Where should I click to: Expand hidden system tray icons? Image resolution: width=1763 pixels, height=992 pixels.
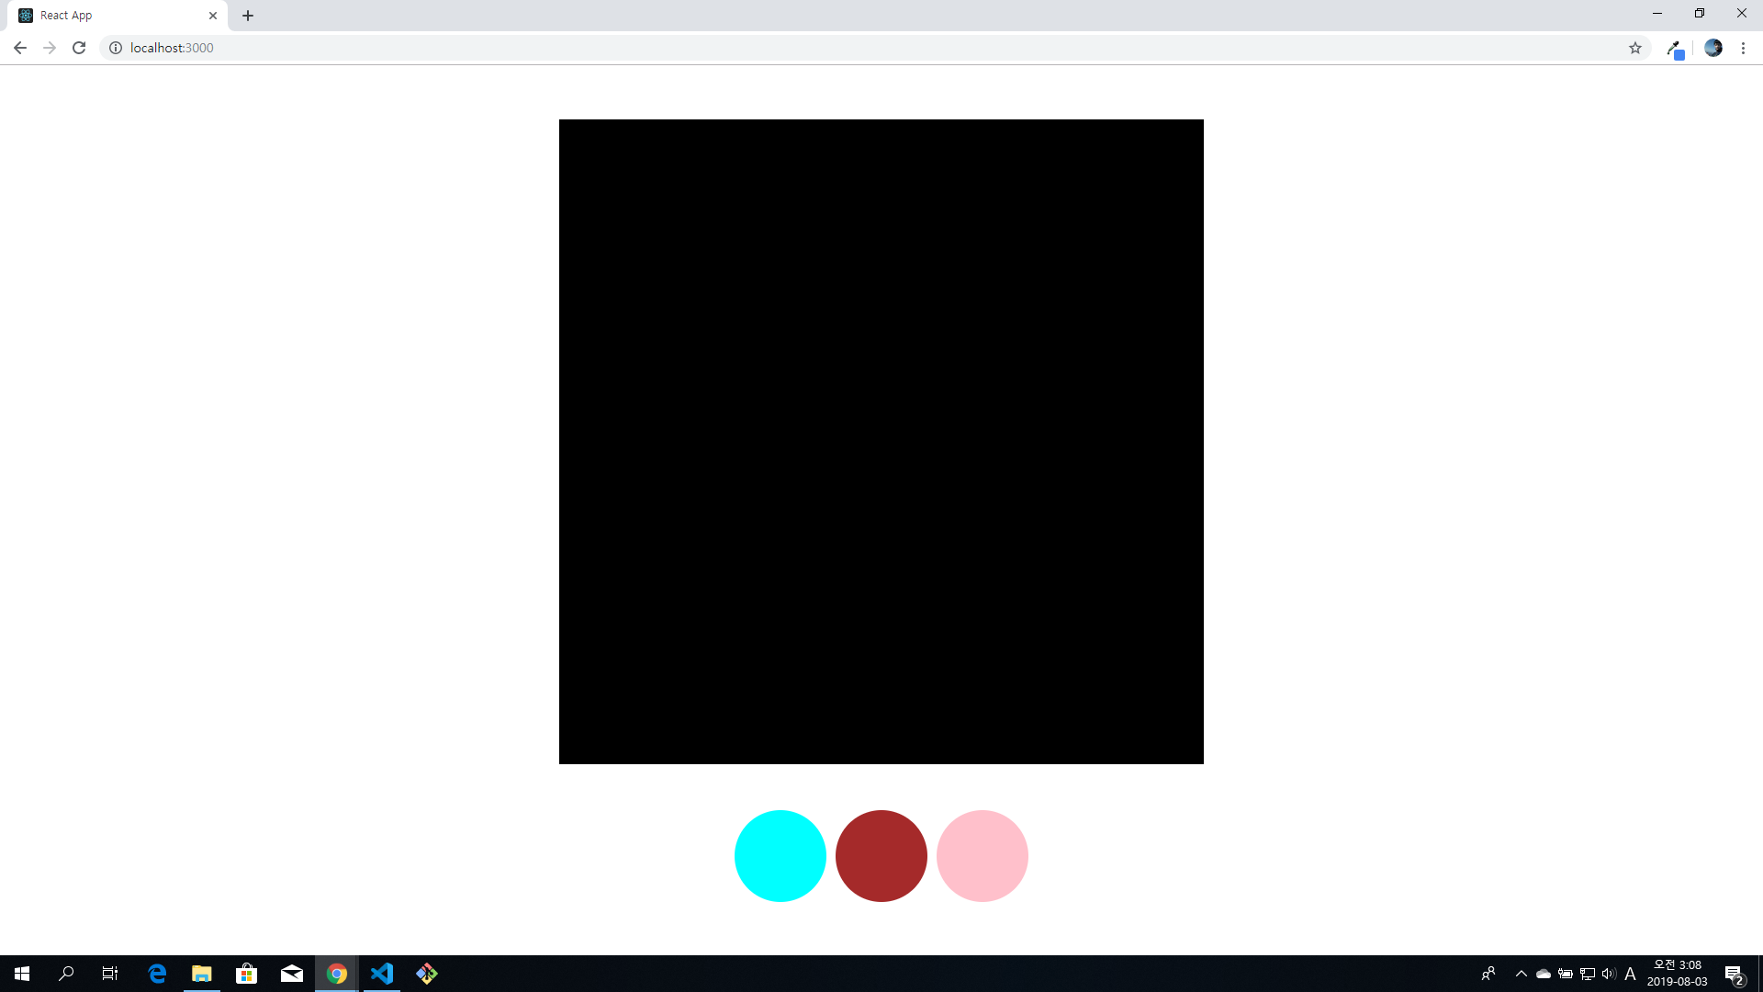[1521, 974]
